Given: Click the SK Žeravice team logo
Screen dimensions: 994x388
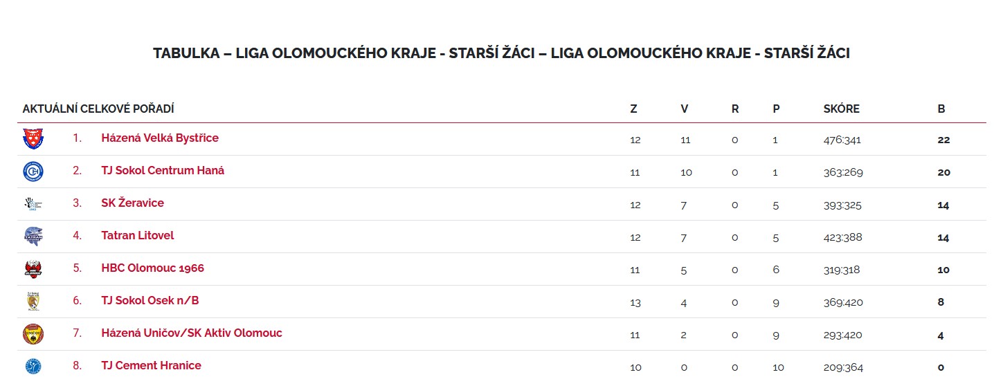Looking at the screenshot, I should [x=33, y=204].
